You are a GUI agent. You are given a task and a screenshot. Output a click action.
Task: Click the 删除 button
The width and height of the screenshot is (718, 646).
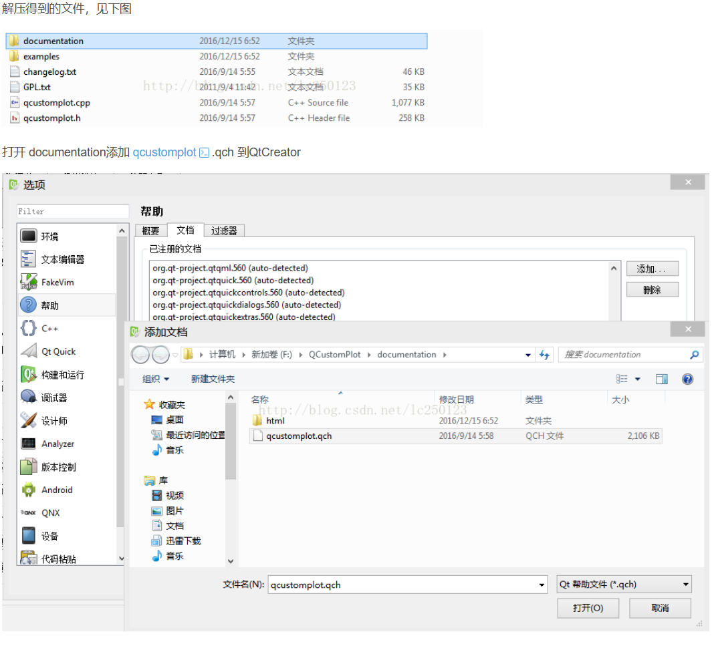[652, 290]
